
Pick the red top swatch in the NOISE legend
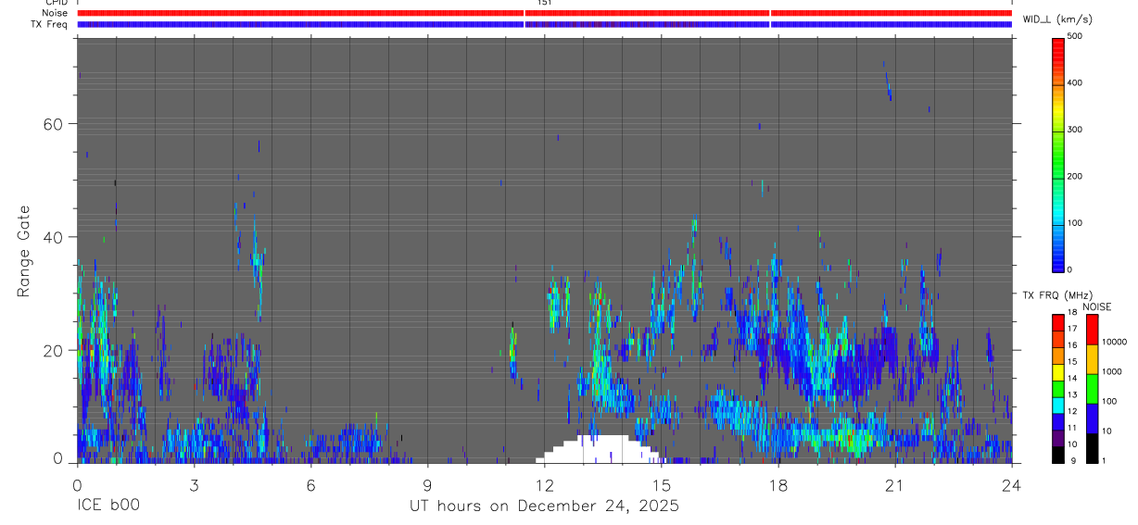1092,330
